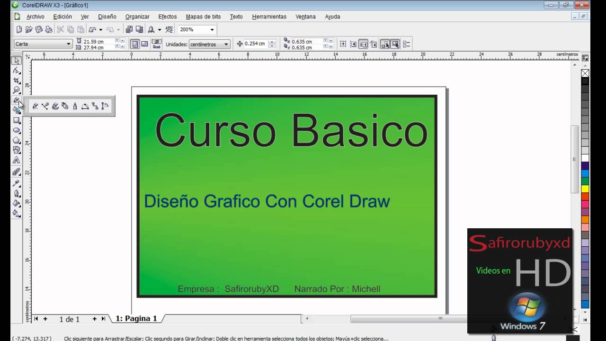The image size is (606, 341).
Task: Select the Interactive Blend tool
Action: tap(17, 172)
